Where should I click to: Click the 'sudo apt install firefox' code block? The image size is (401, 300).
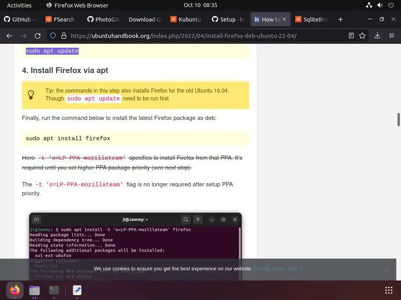point(135,138)
